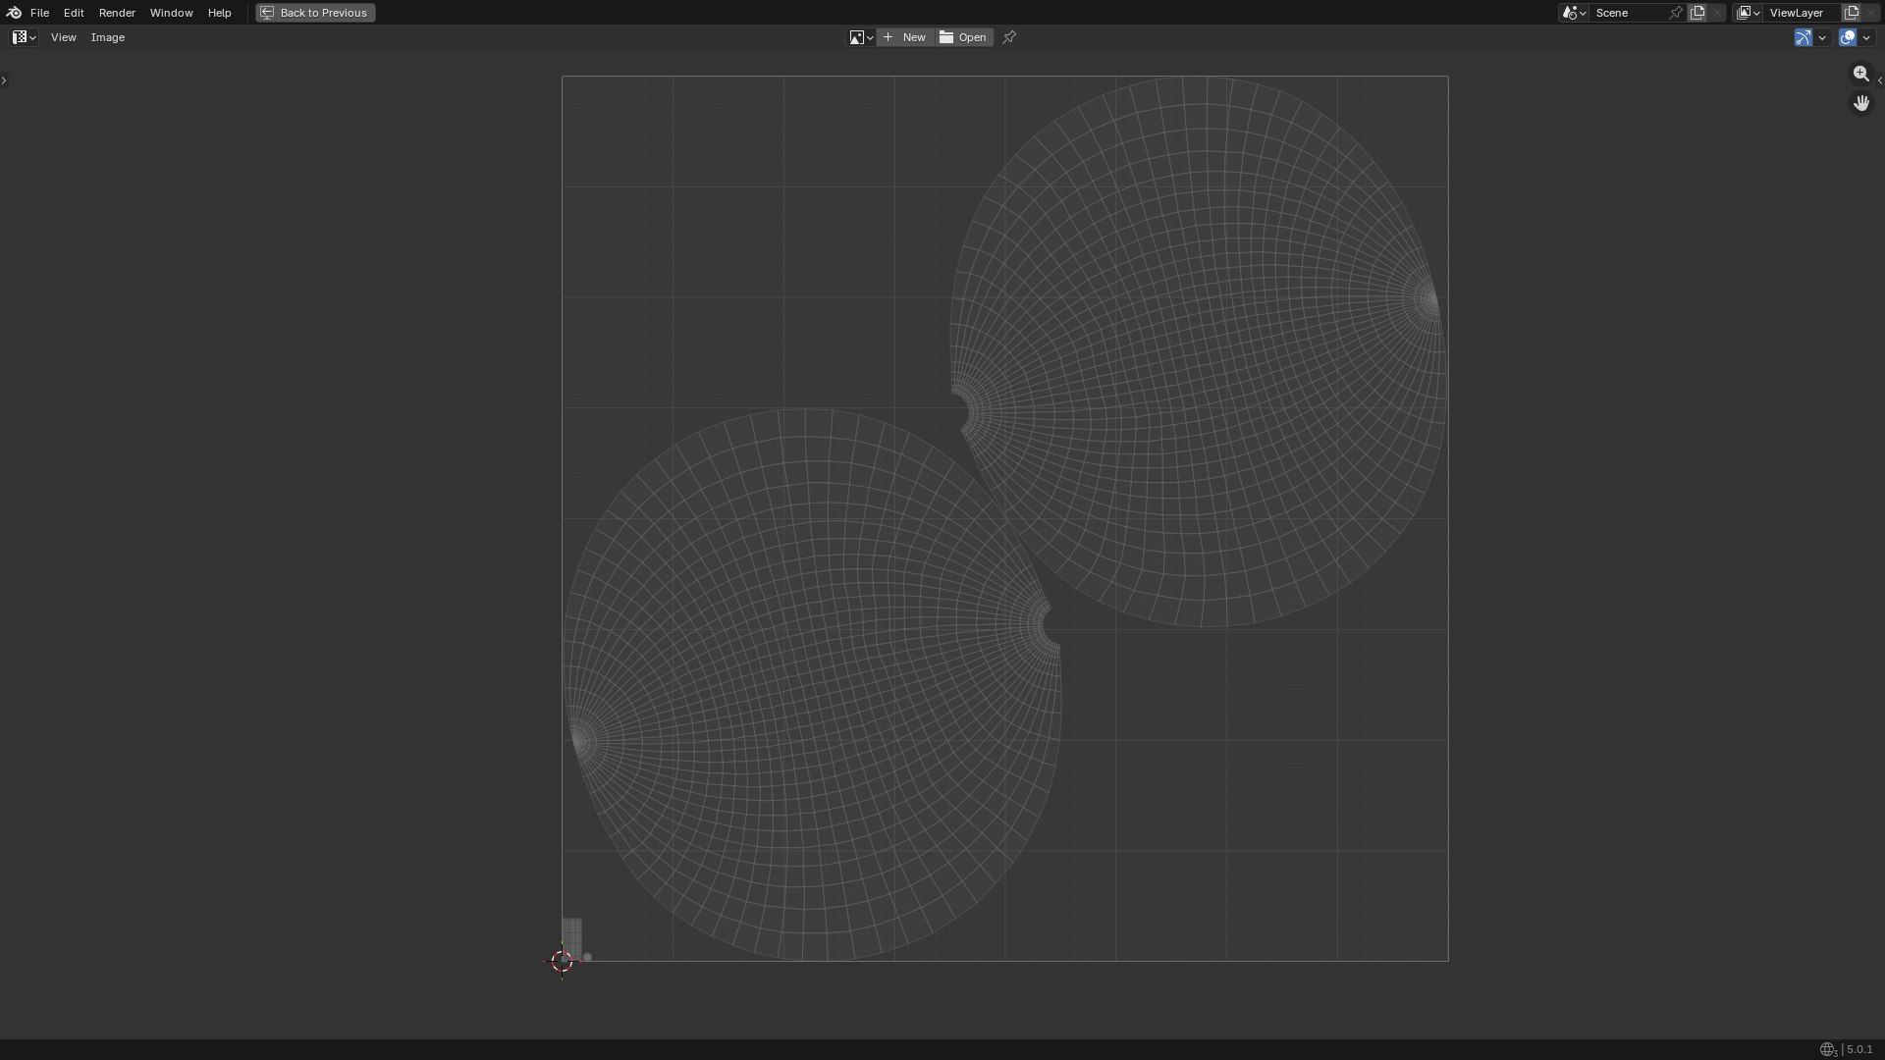
Task: Click the Scene name field
Action: [1628, 13]
